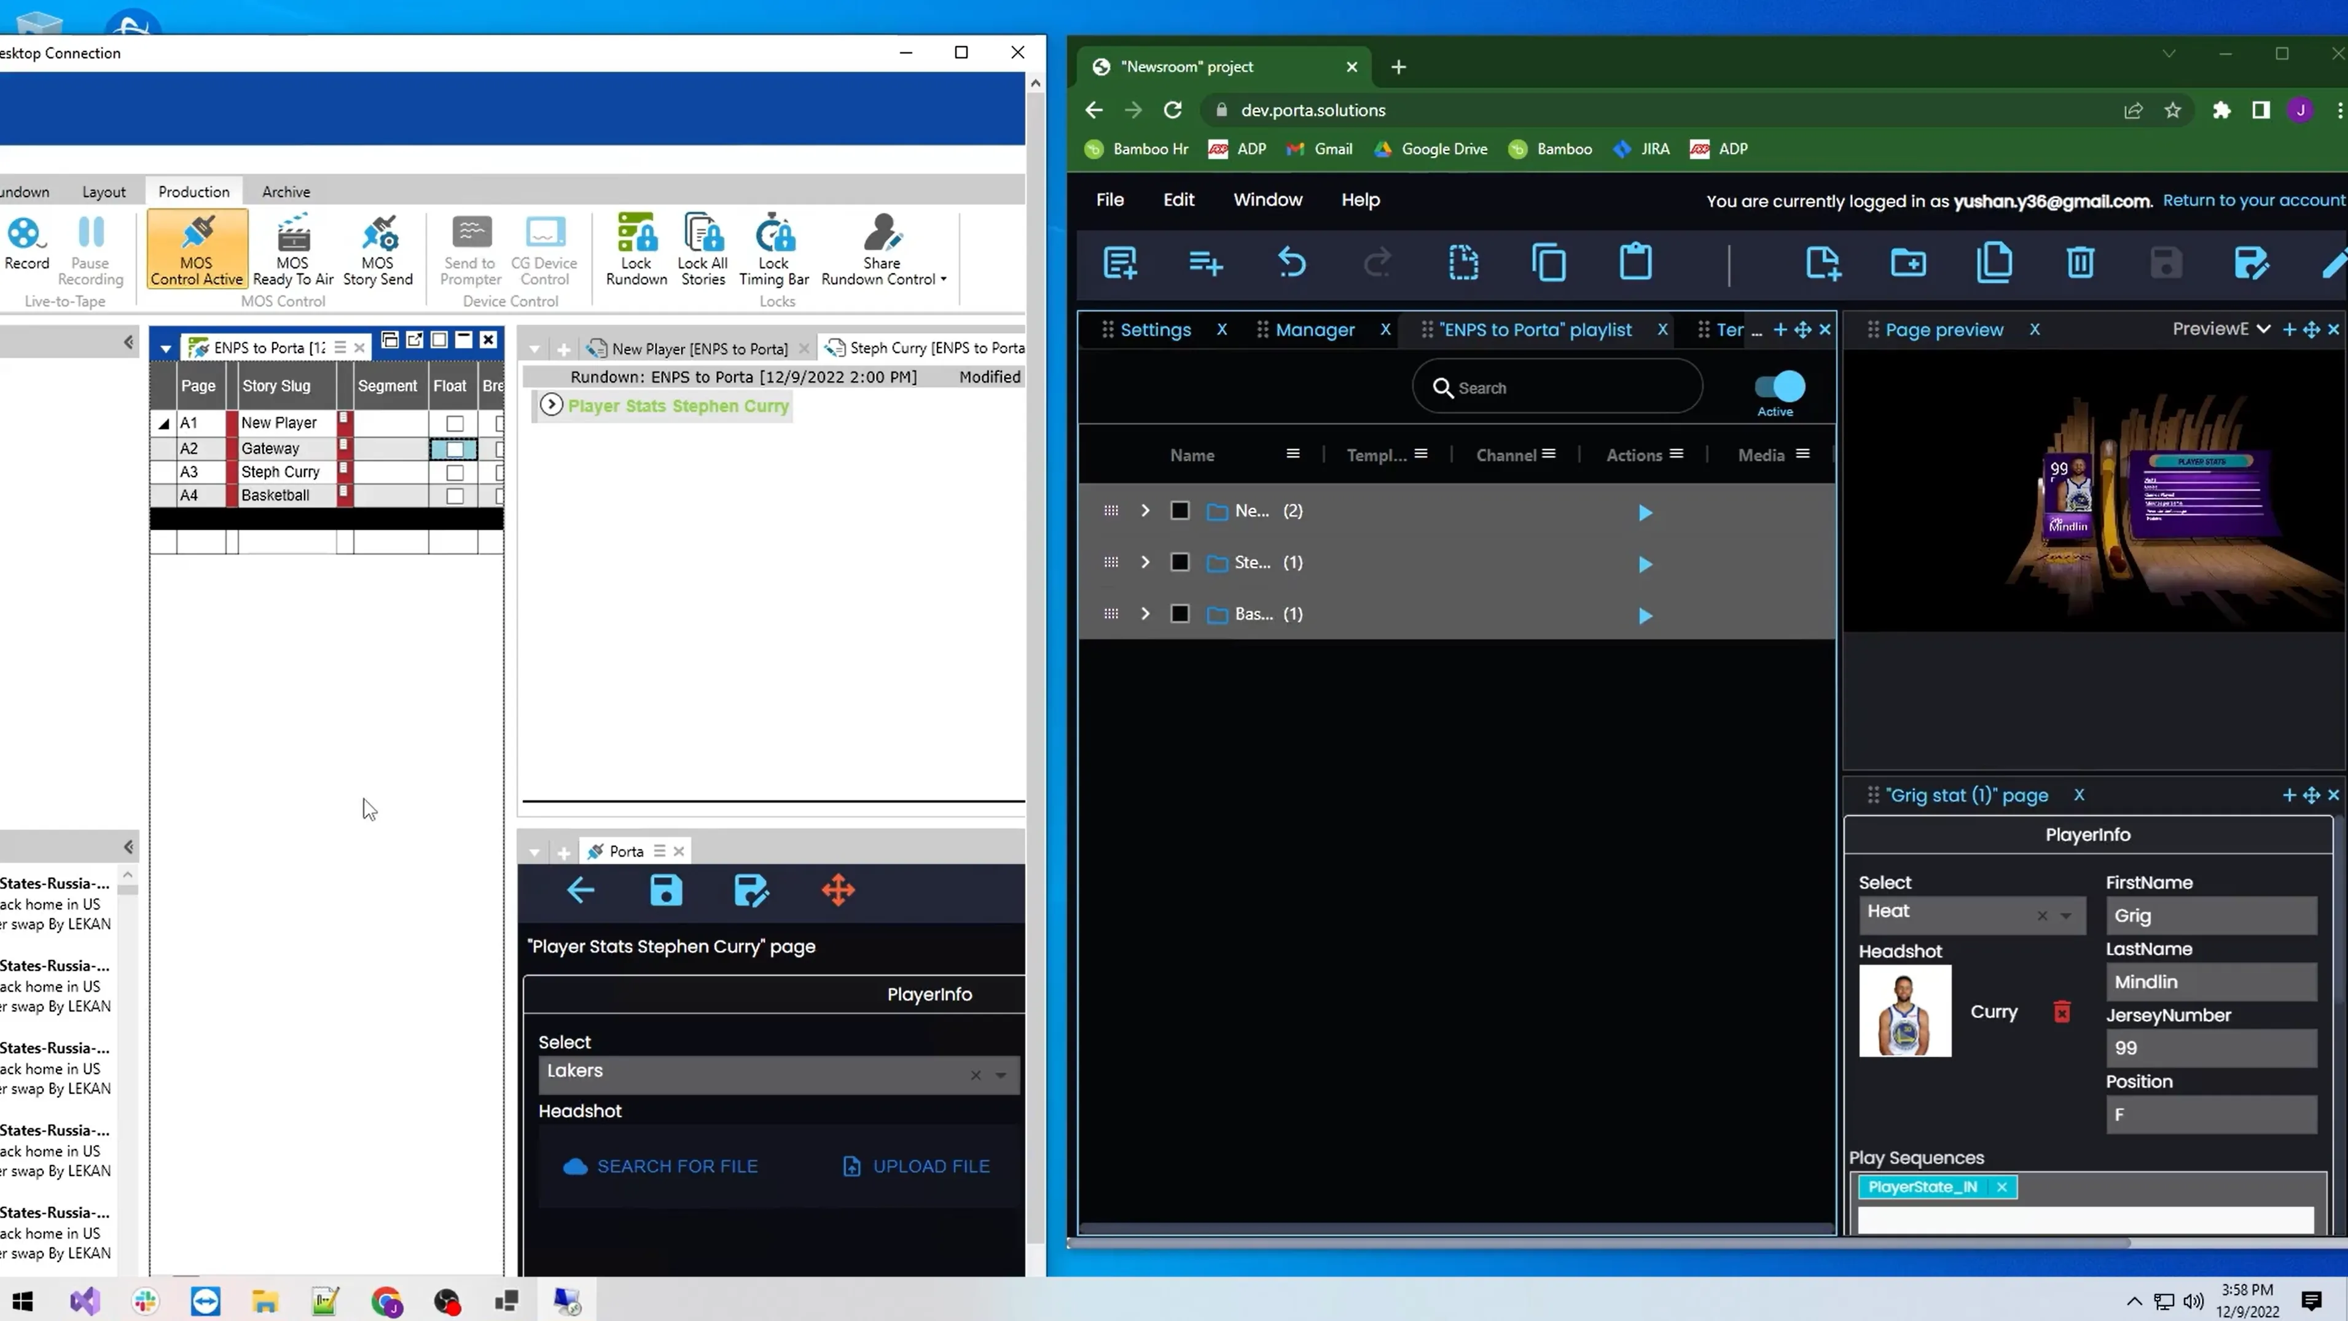The height and width of the screenshot is (1321, 2348).
Task: Click the Return to your account link
Action: point(2252,200)
